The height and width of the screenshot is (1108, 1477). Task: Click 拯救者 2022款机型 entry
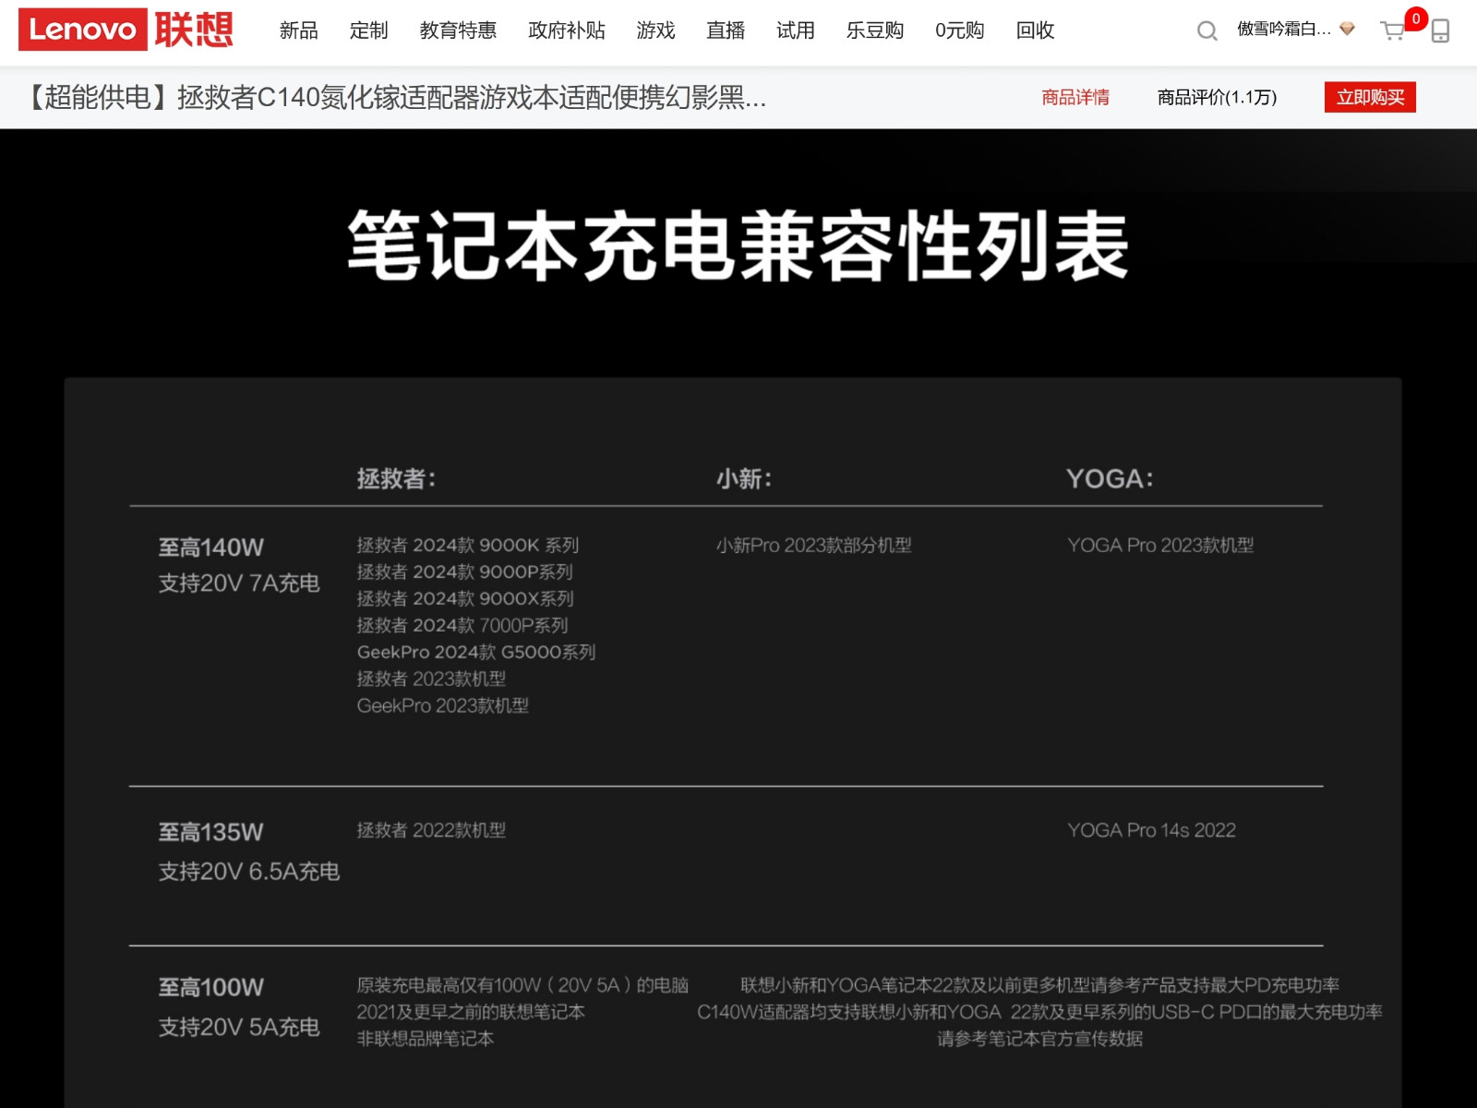(x=431, y=830)
